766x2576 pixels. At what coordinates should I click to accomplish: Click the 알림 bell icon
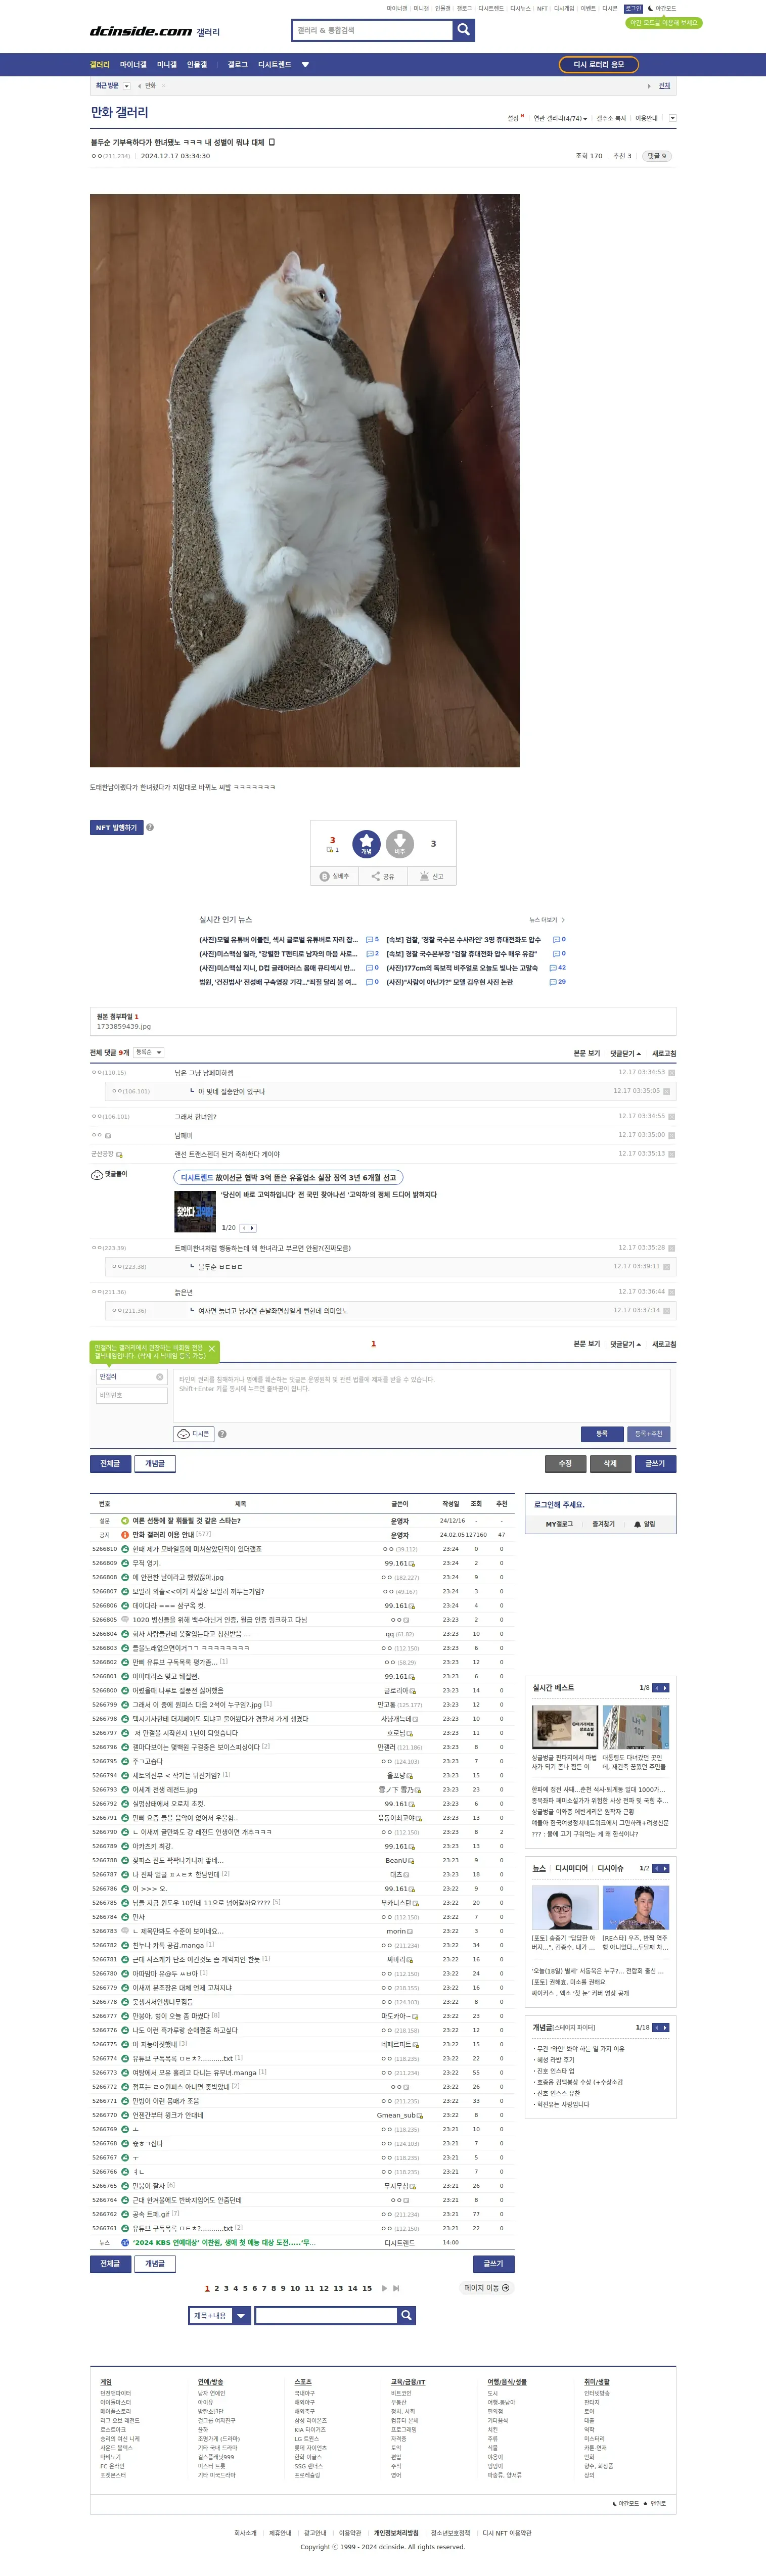click(637, 1524)
